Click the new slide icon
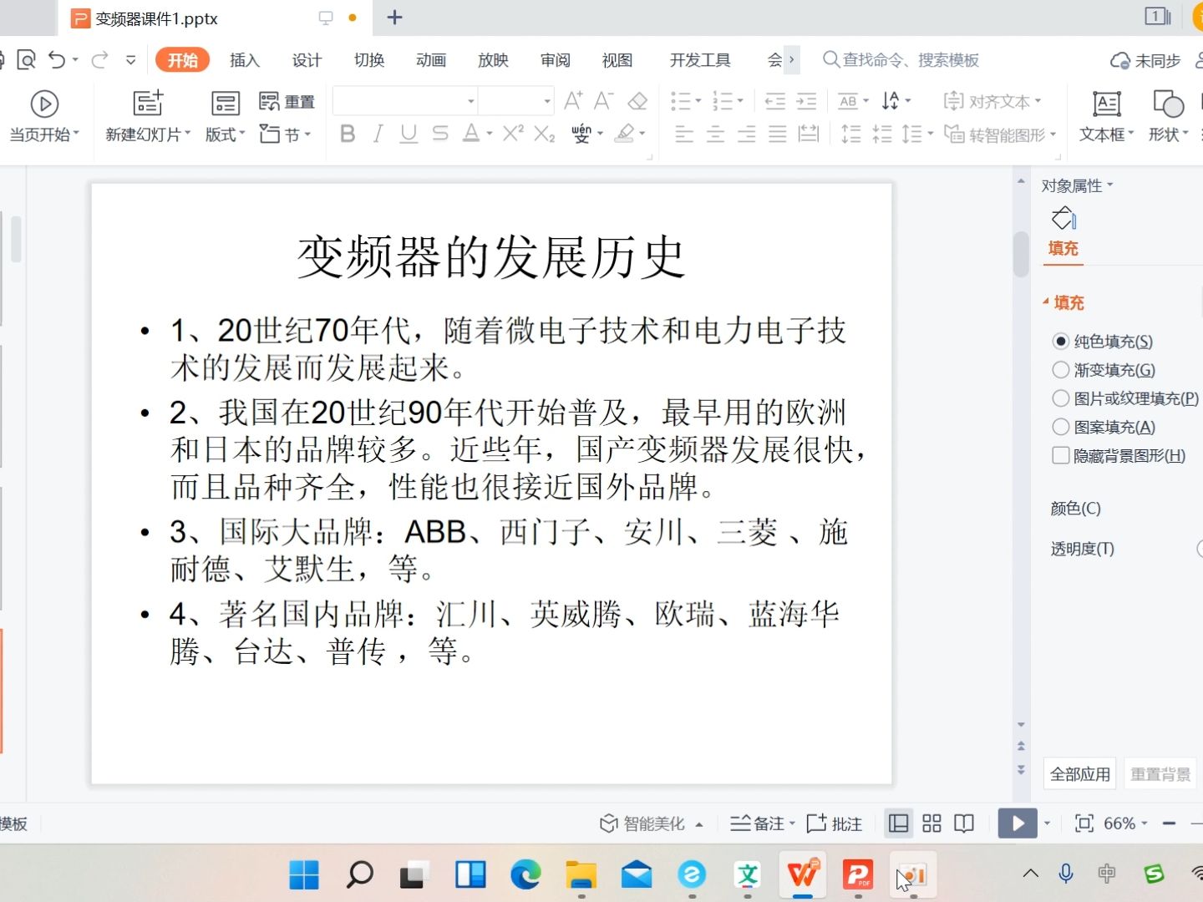1203x902 pixels. point(148,103)
